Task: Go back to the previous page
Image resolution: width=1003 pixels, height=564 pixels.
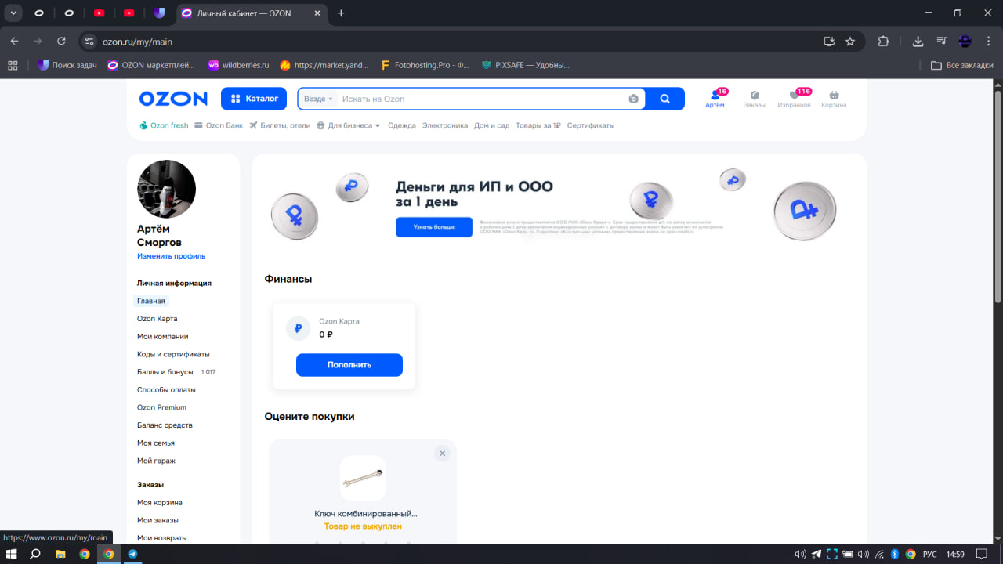Action: (x=14, y=42)
